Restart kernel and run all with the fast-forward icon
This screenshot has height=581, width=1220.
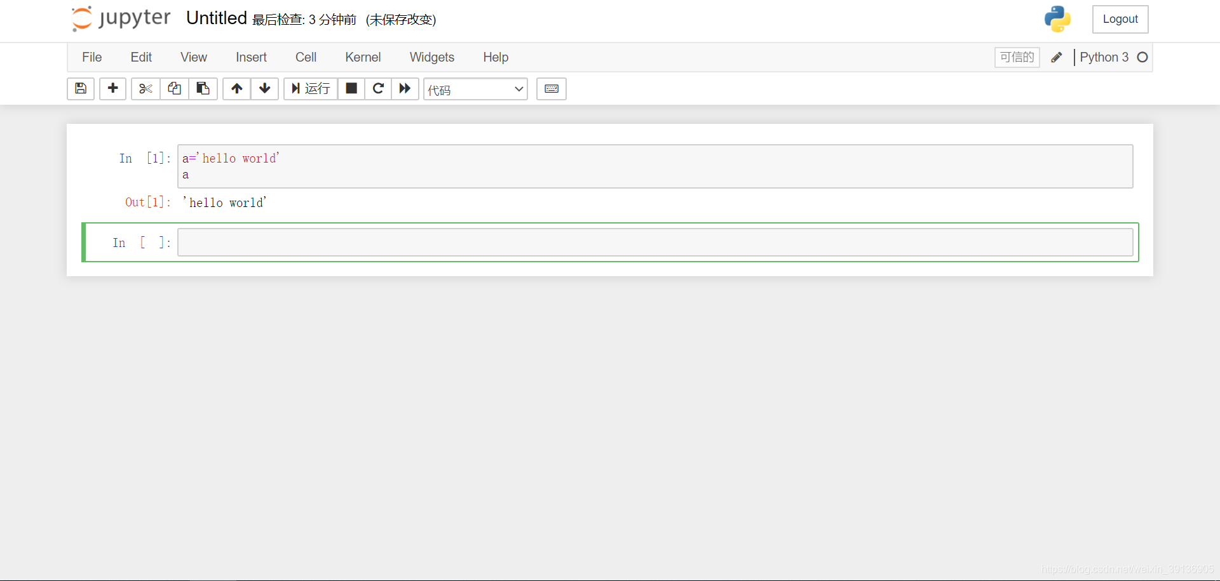coord(405,88)
